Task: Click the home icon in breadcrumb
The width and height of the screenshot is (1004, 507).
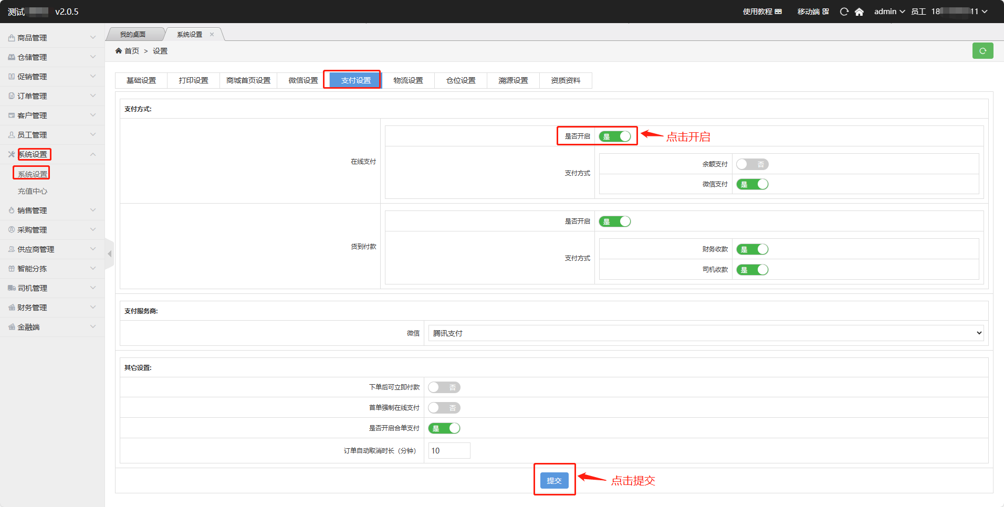Action: coord(119,51)
